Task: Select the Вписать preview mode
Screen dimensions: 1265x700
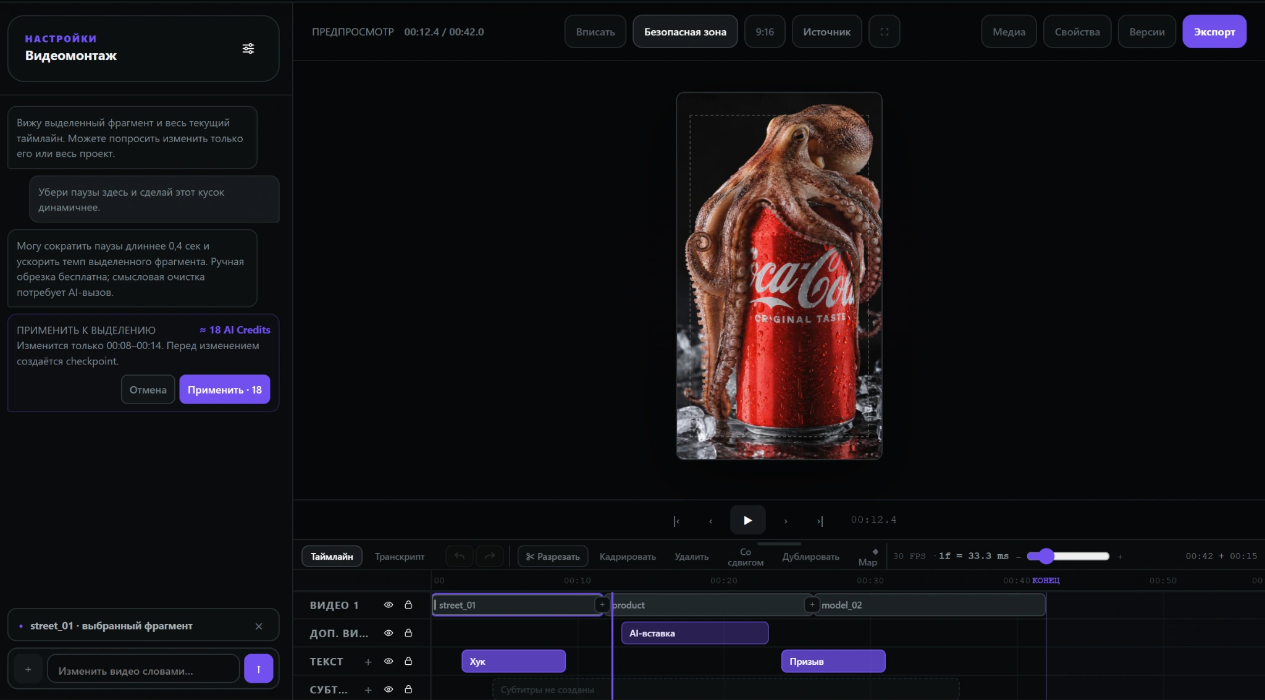Action: pos(595,32)
